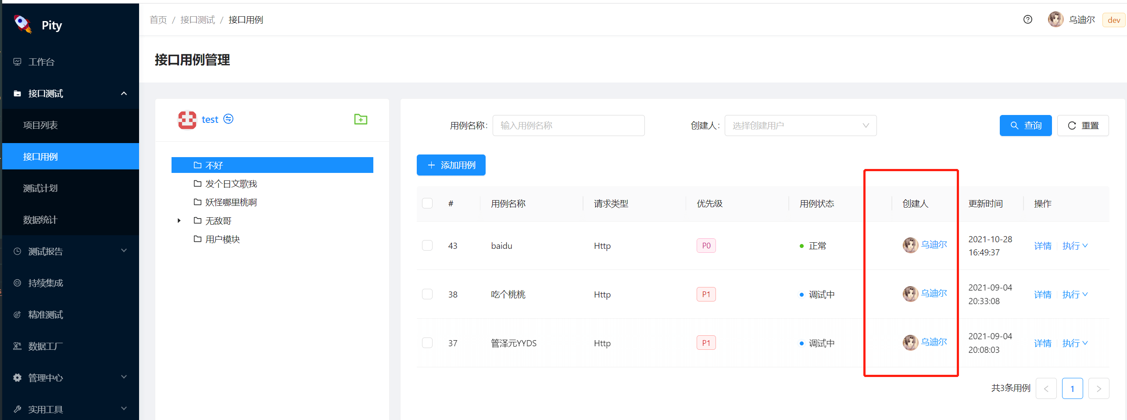Click the 接口测试 breadcrumb link

(x=198, y=20)
